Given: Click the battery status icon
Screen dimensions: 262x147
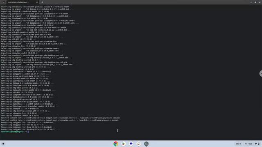Looking at the screenshot, I should pos(259,144).
